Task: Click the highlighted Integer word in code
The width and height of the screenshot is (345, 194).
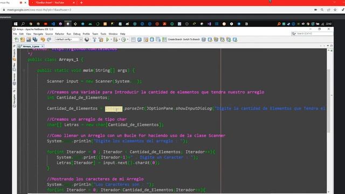Action: pyautogui.click(x=114, y=109)
